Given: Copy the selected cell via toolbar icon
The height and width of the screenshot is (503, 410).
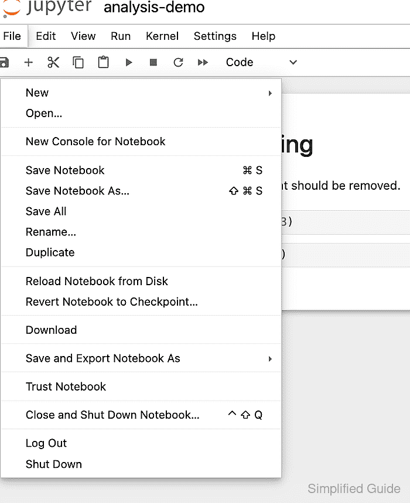Looking at the screenshot, I should pyautogui.click(x=78, y=62).
